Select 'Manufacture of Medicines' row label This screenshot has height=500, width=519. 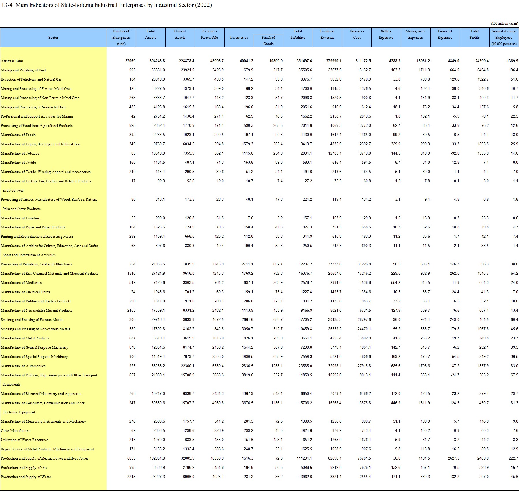click(21, 283)
